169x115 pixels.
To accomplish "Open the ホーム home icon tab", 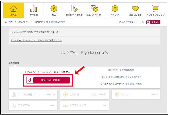I will 13,9.
